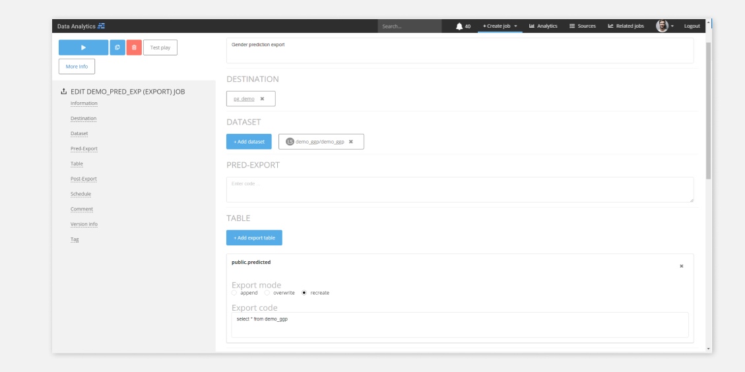Image resolution: width=745 pixels, height=372 pixels.
Task: Click the Pred-Export code input field
Action: click(x=459, y=189)
